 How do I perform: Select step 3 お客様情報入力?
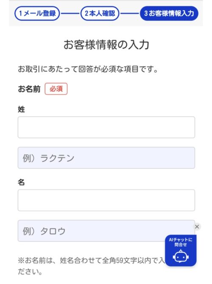click(169, 14)
